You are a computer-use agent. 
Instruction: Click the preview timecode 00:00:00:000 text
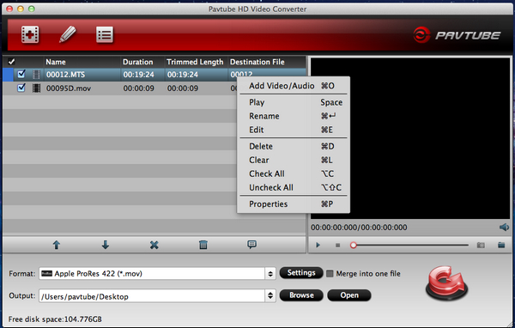tap(359, 228)
